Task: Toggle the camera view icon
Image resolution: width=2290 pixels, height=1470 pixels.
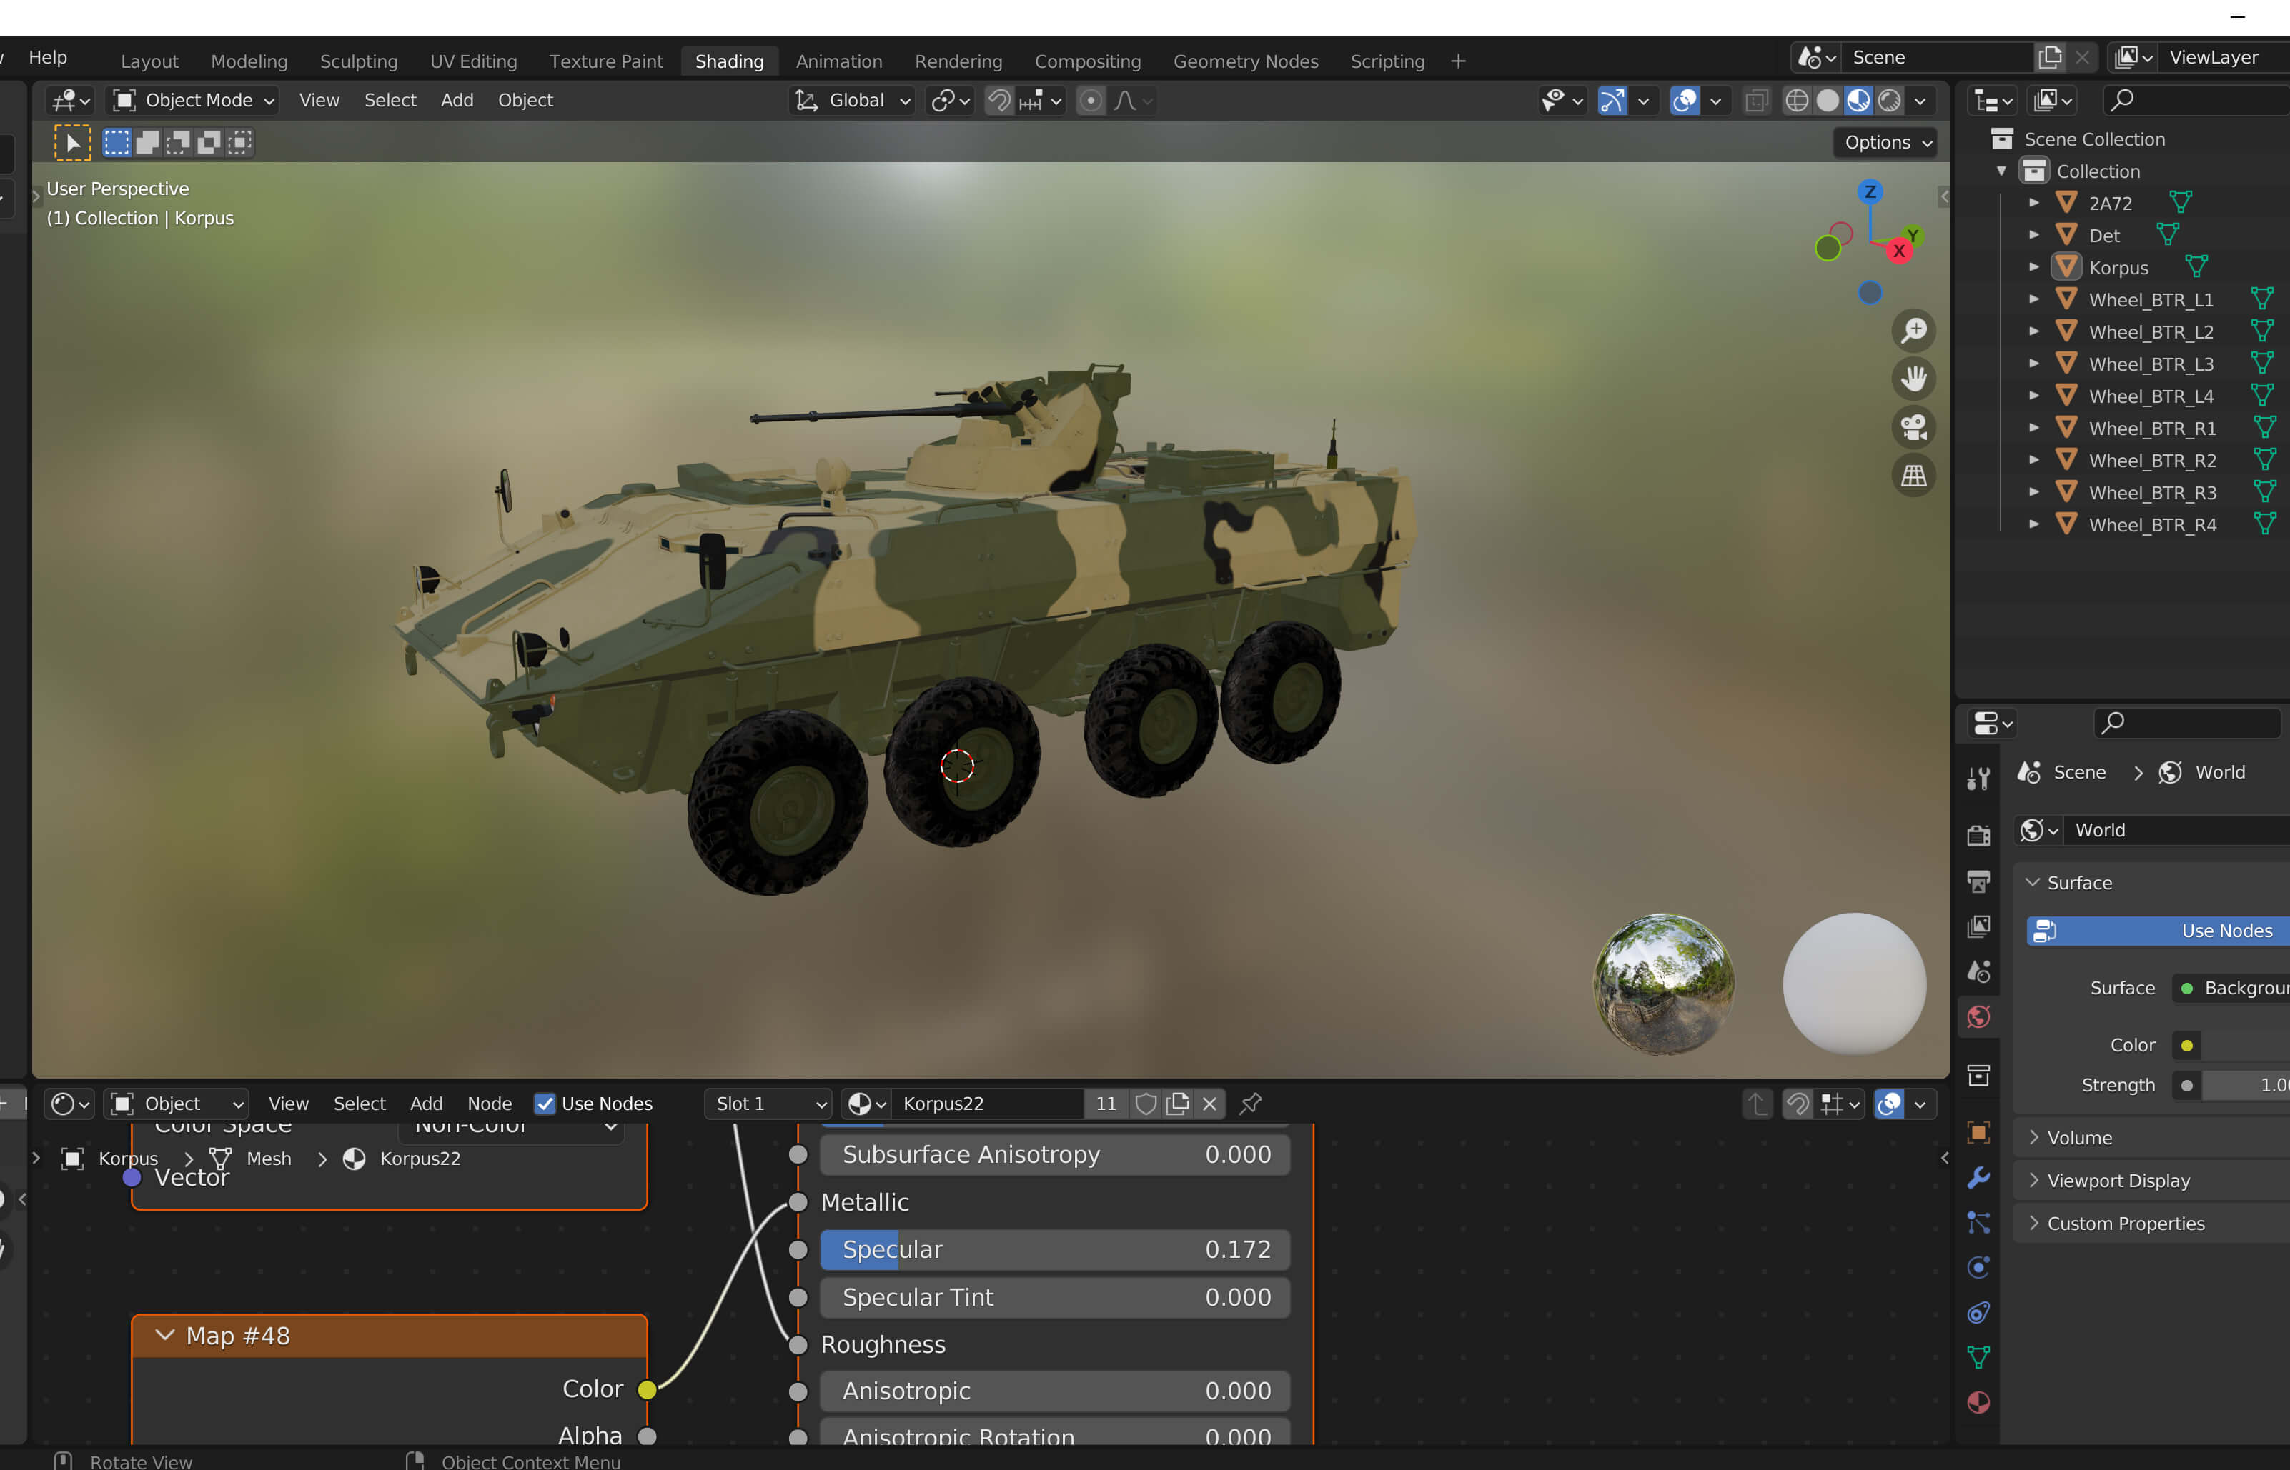Action: click(1914, 426)
